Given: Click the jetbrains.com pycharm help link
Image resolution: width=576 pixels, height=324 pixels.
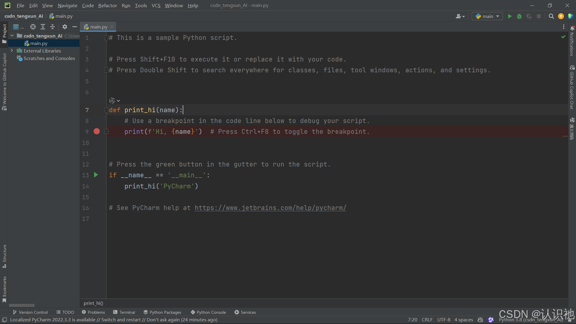Looking at the screenshot, I should [270, 208].
